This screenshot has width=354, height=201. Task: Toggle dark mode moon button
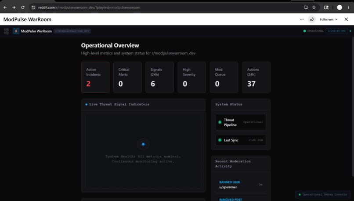click(x=312, y=19)
